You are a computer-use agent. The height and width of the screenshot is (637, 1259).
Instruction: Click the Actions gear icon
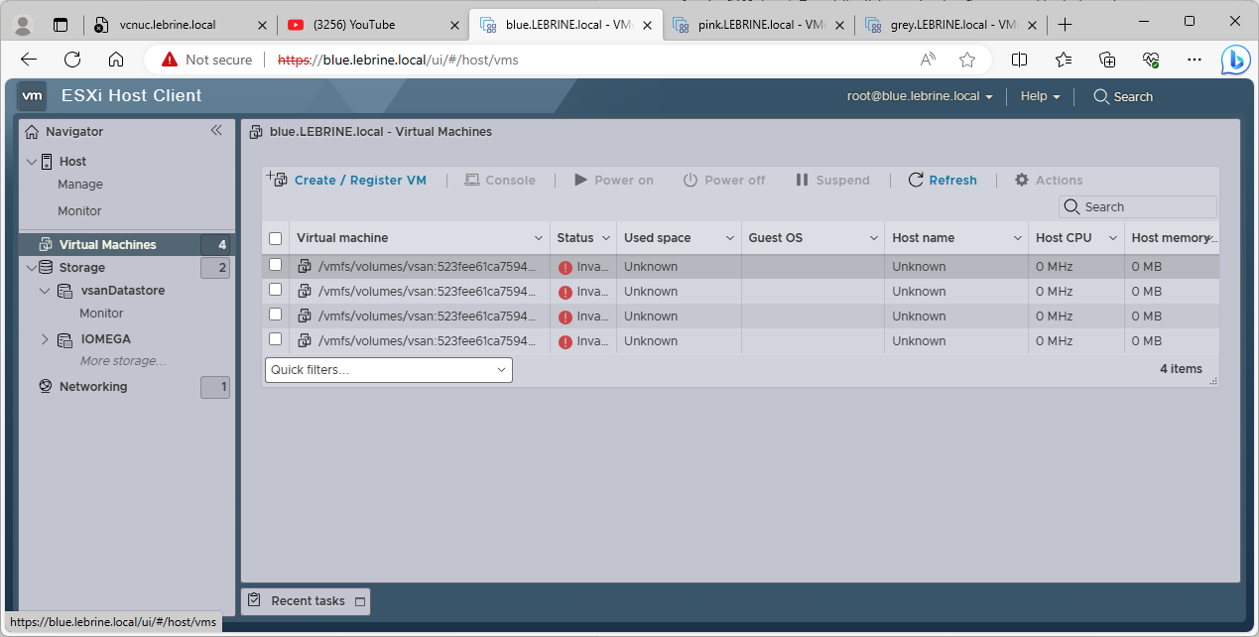[x=1022, y=180]
